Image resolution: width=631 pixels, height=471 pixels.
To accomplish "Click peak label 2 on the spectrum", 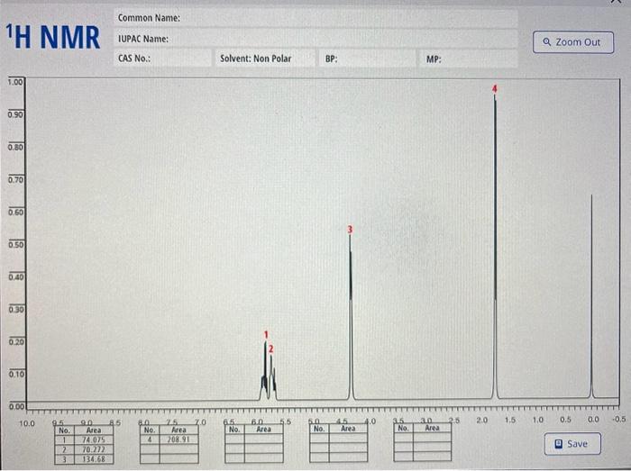I will click(270, 349).
